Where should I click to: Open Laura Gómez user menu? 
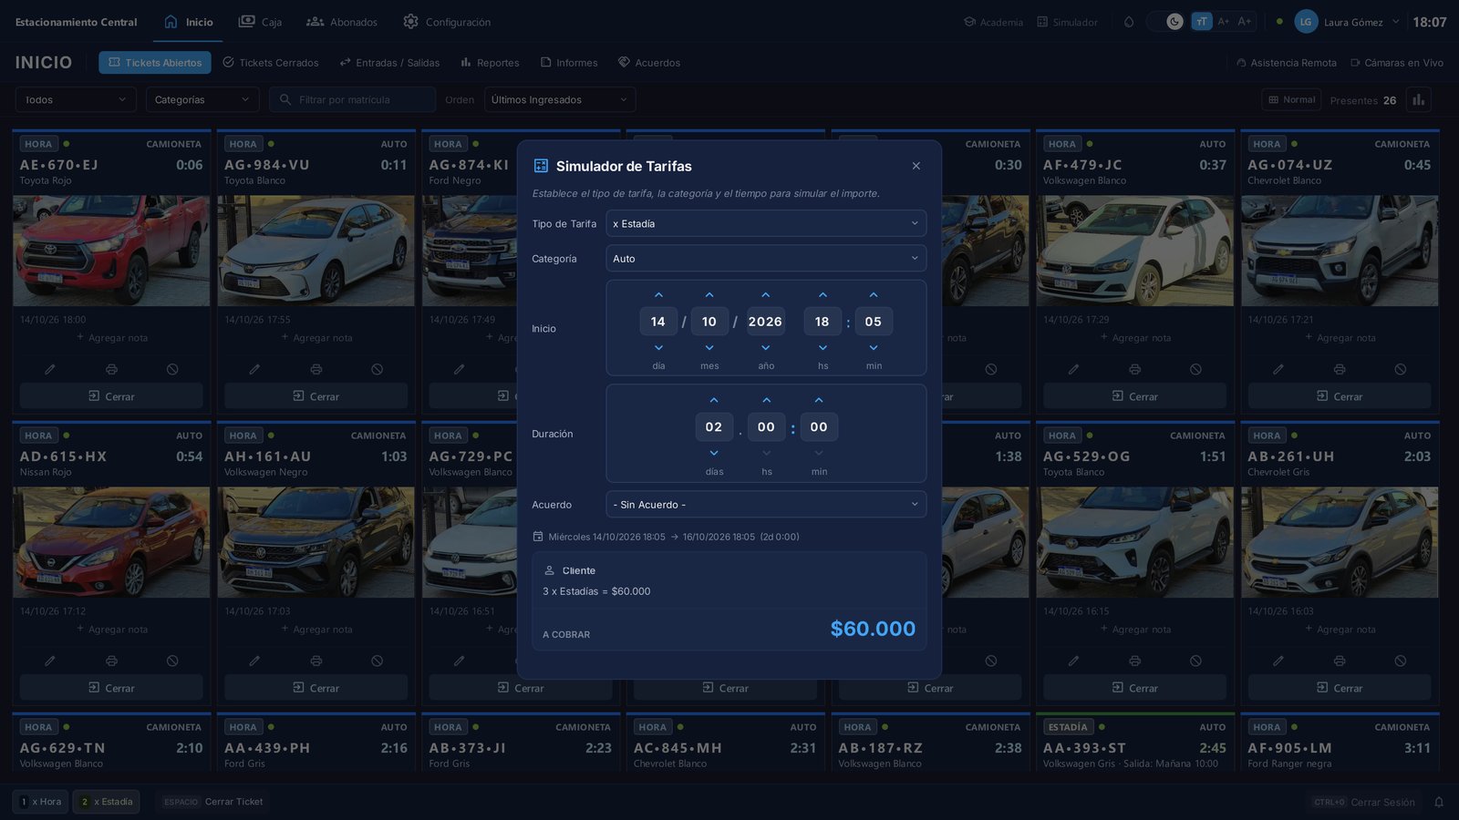1347,22
